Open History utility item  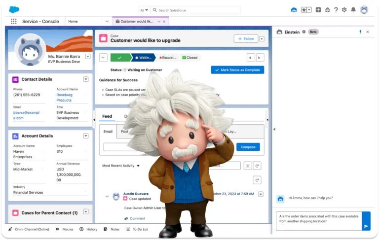88,229
